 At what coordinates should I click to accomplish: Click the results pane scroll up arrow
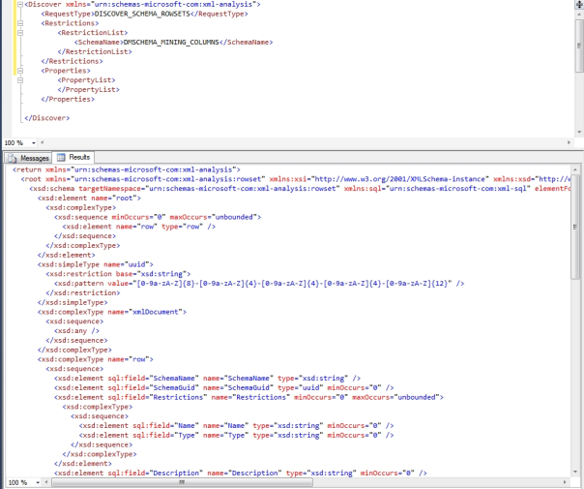coord(576,169)
